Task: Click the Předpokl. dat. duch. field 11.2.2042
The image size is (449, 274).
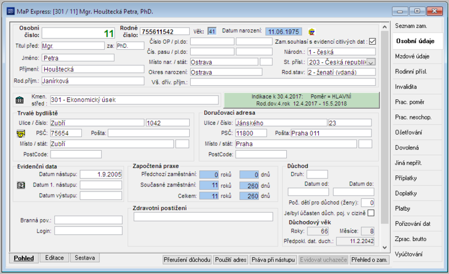Action: [355, 241]
